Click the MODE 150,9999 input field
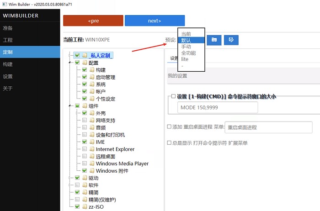 (x=218, y=107)
